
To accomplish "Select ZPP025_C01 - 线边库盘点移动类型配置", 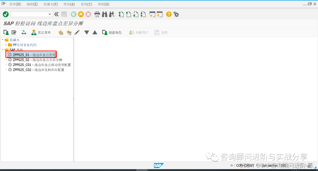I will click(42, 65).
